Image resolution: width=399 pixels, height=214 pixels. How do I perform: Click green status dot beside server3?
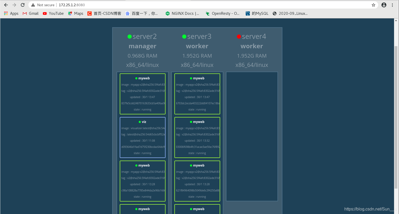coord(184,37)
